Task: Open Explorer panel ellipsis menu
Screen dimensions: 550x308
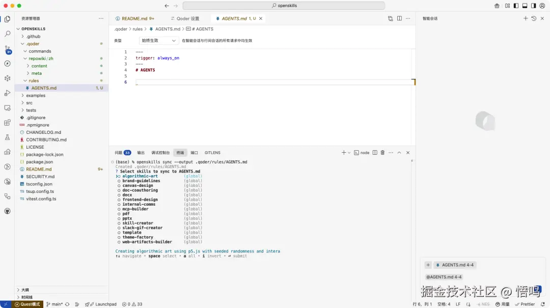Action: click(101, 18)
